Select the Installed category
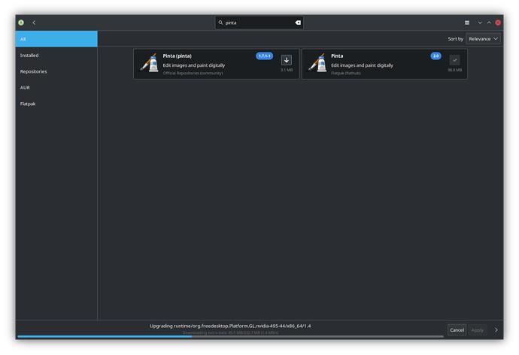 tap(56, 55)
